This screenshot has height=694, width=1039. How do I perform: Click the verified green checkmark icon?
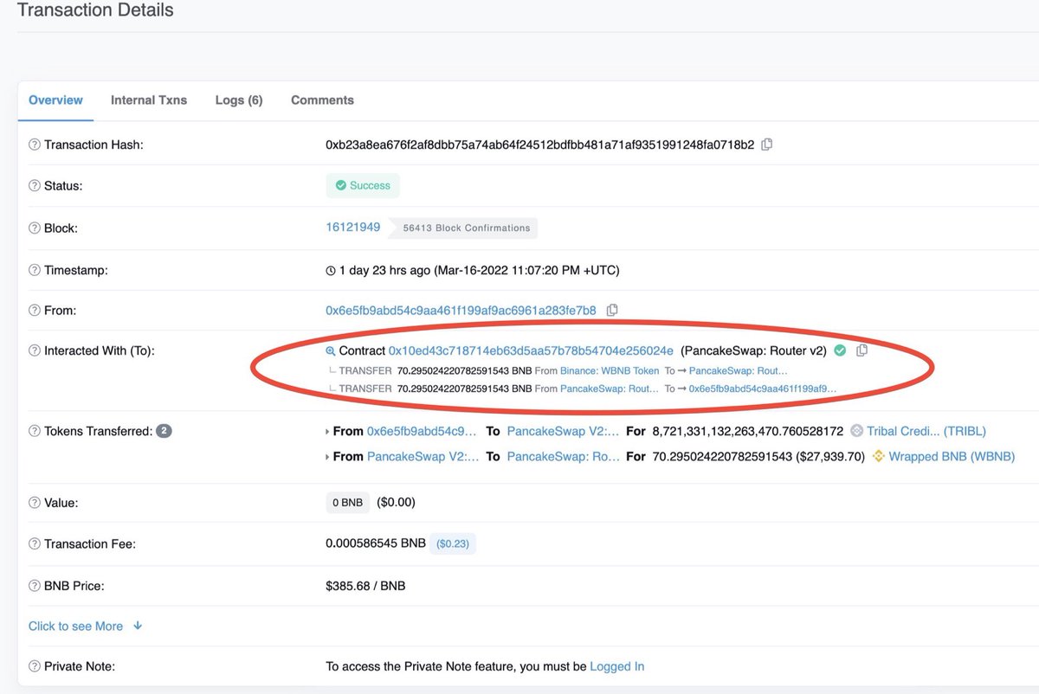pos(840,350)
